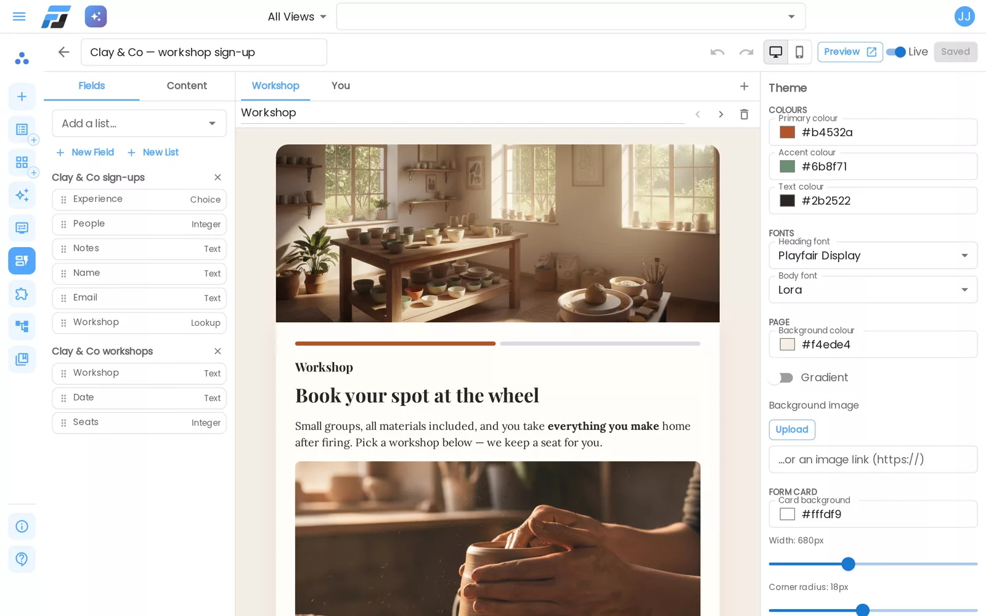Select the You page tab
This screenshot has height=616, width=986.
point(341,86)
